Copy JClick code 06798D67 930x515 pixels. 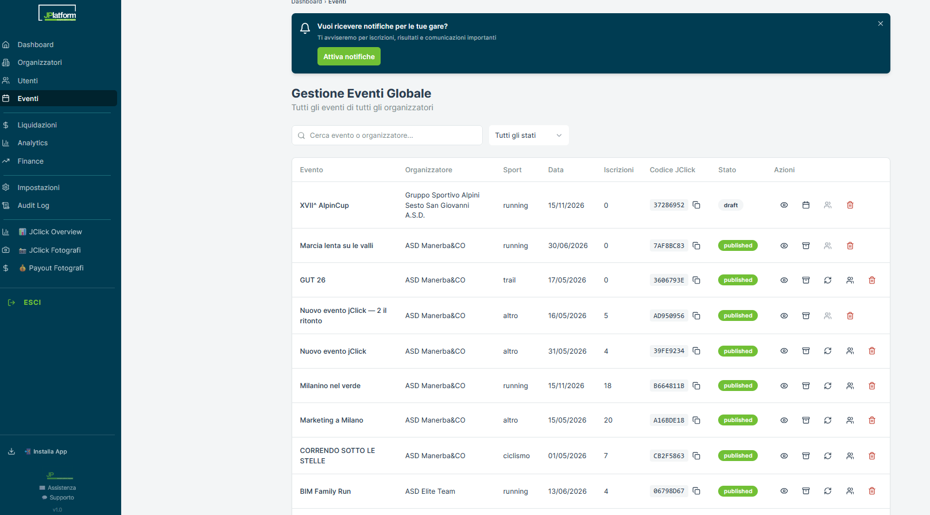696,491
